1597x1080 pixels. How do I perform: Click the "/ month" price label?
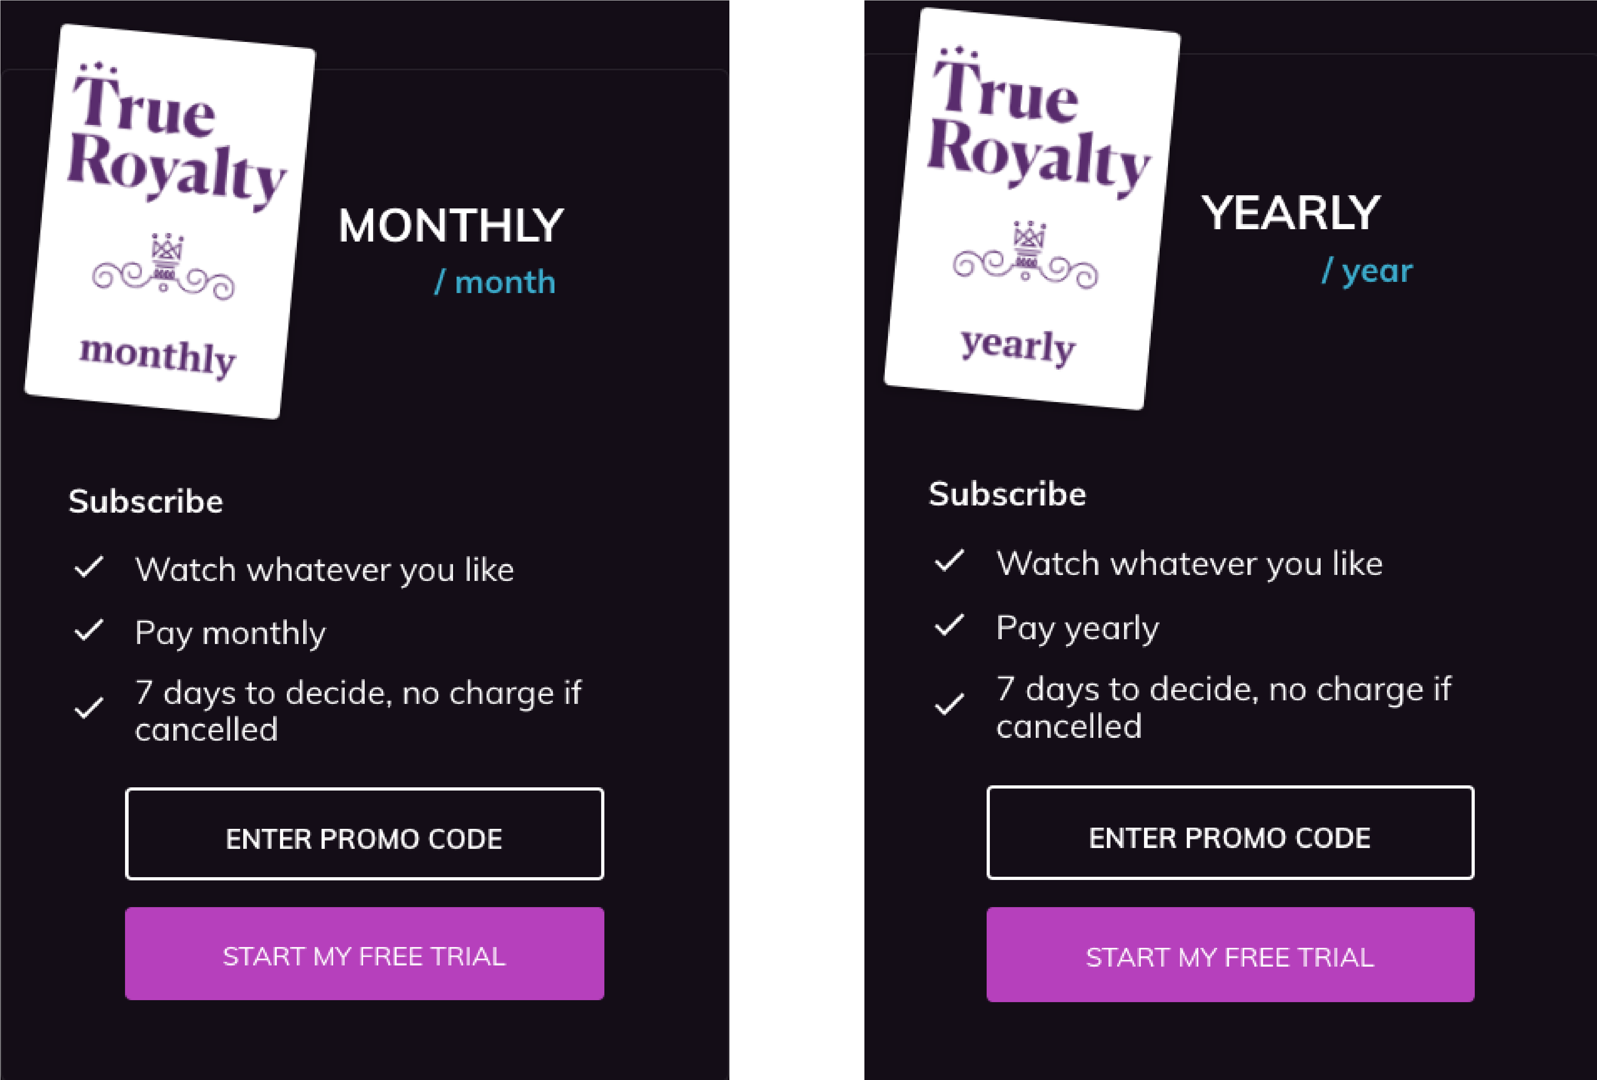[x=495, y=282]
